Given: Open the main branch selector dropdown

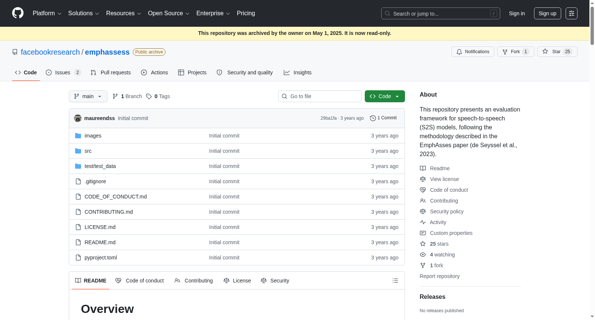Looking at the screenshot, I should 88,96.
